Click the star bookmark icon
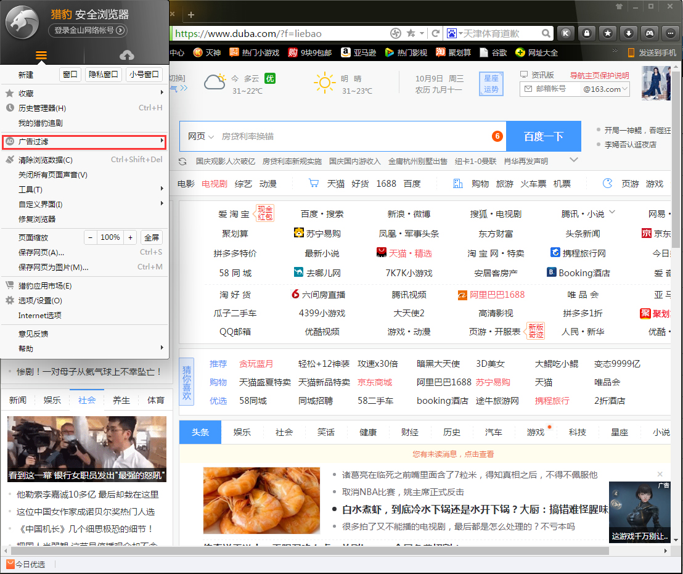Viewport: 683px width, 574px height. [x=607, y=33]
